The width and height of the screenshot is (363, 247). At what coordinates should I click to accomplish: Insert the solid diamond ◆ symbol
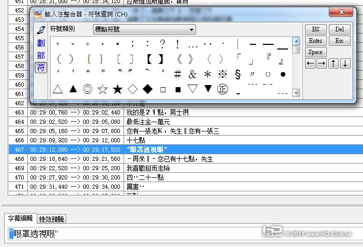coord(148,89)
